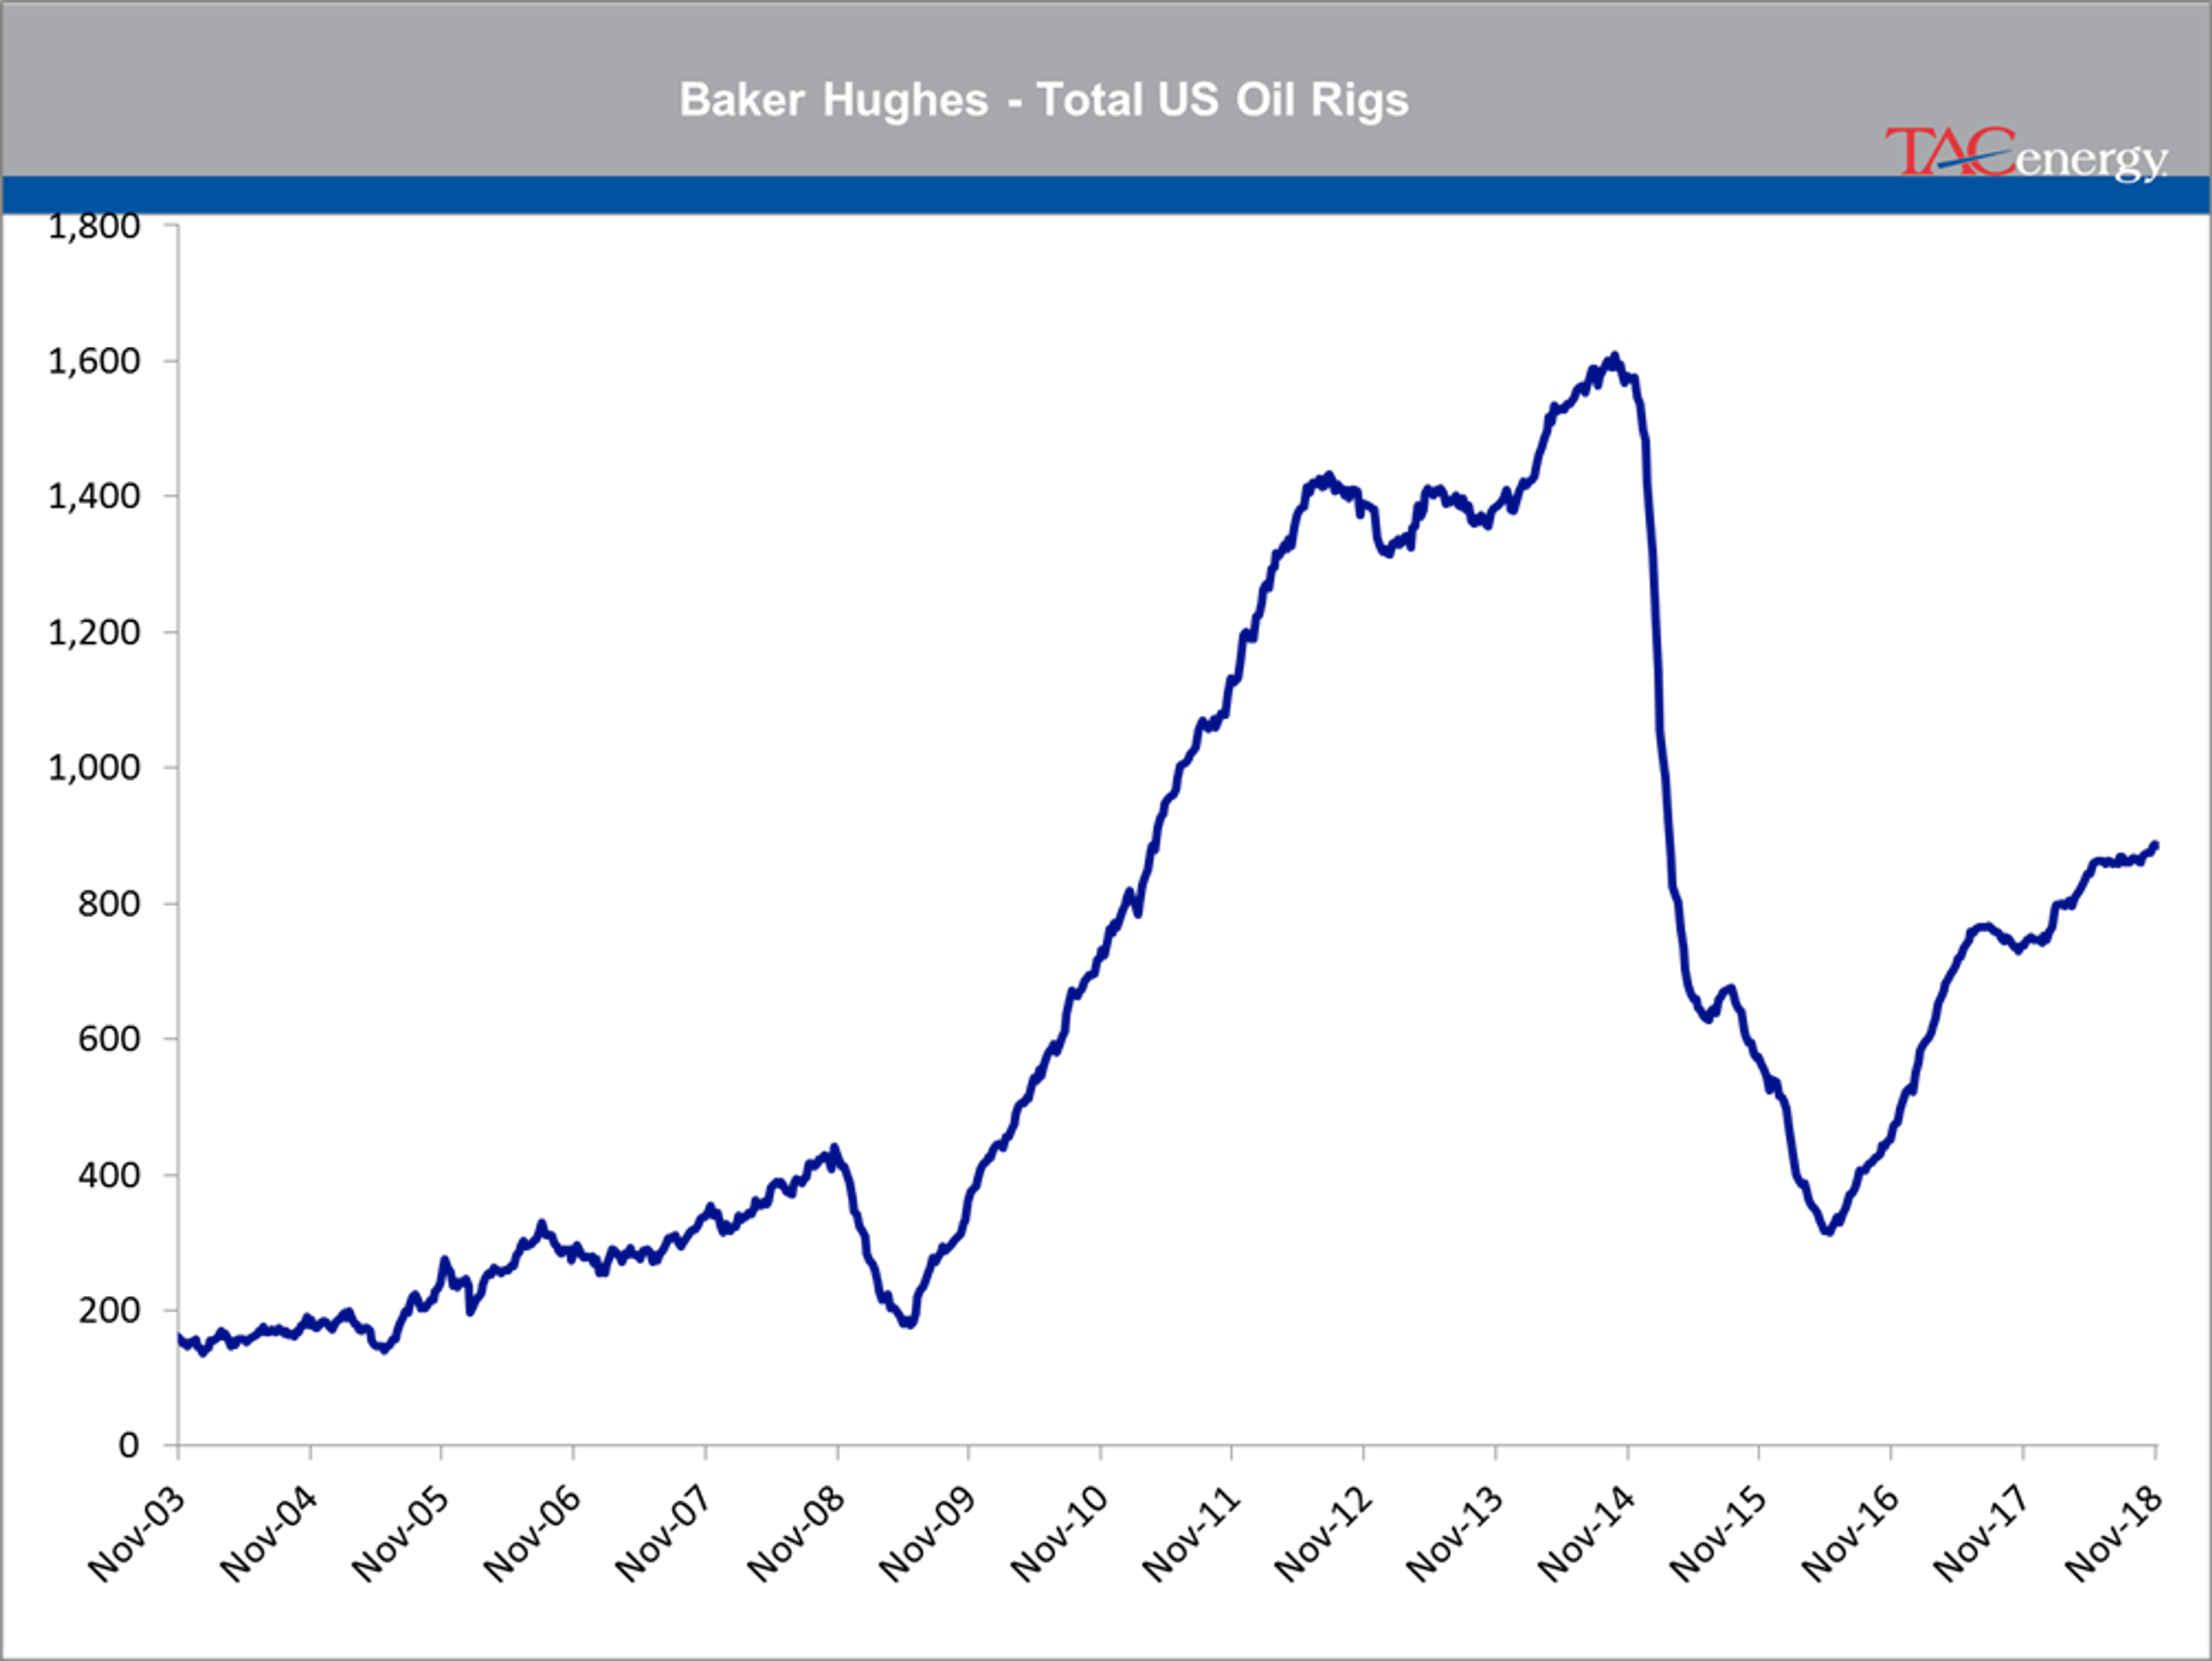Click the x-axis label 'Nov-18'
The image size is (2212, 1661).
pos(2114,1534)
